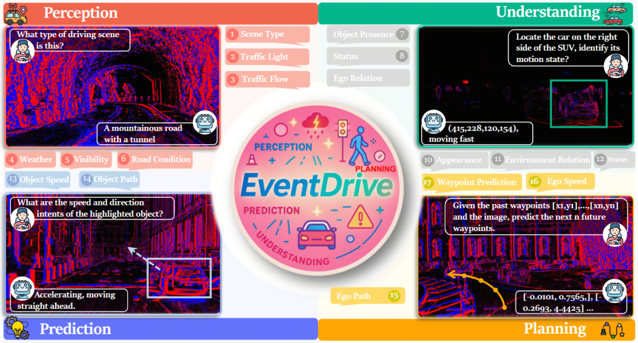The image size is (638, 343).
Task: Click the walking pedestrian icon in EventDrive logo
Action: point(359,146)
